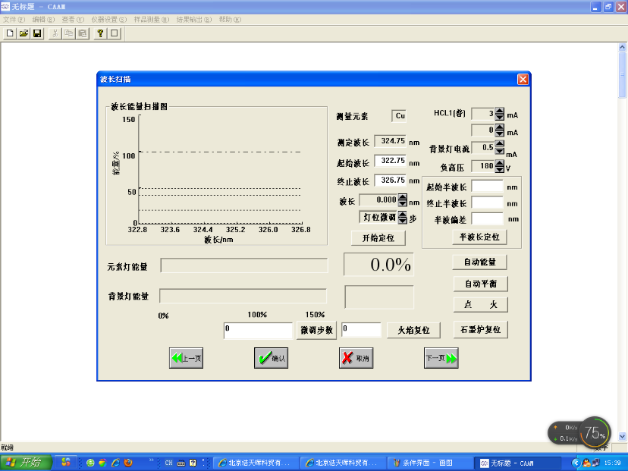
Task: Click the yellow question mark Help icon
Action: [100, 33]
